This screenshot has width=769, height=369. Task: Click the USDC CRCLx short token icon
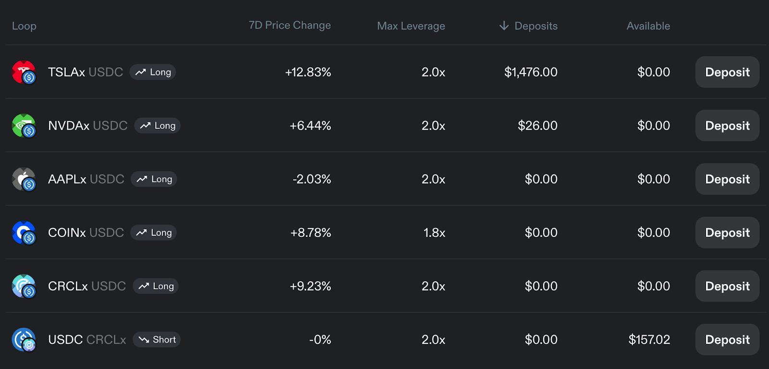(x=24, y=340)
